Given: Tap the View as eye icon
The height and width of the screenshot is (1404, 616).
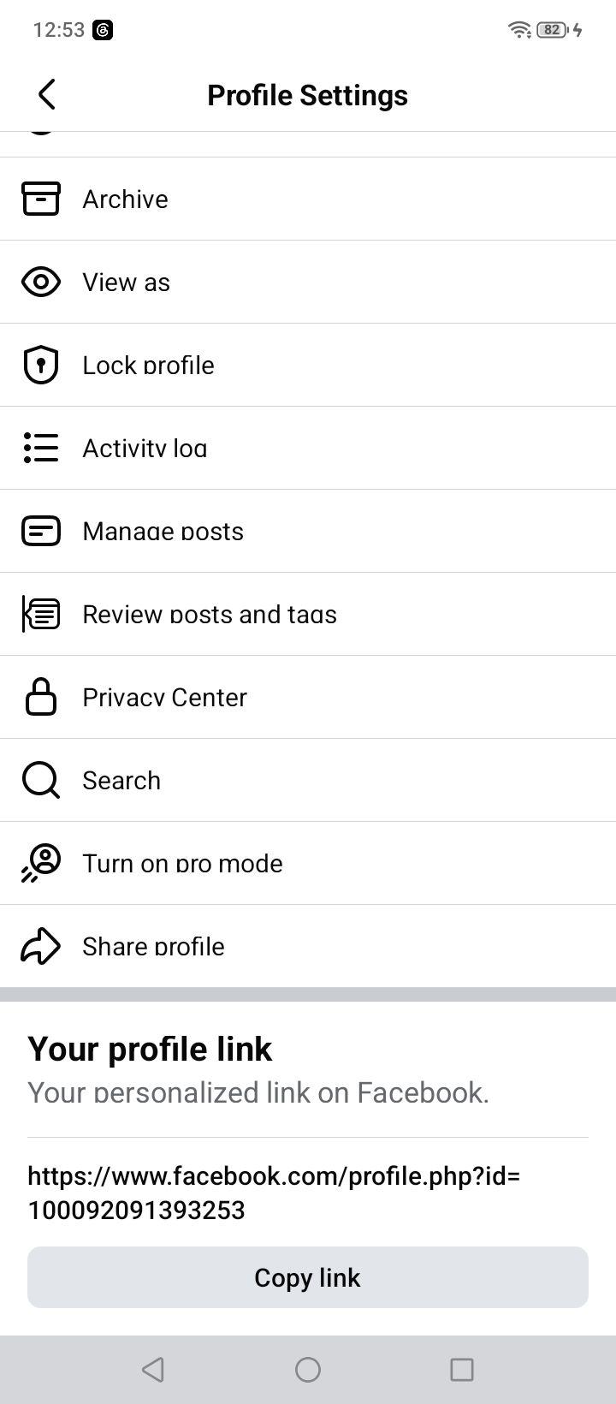Looking at the screenshot, I should click(40, 282).
